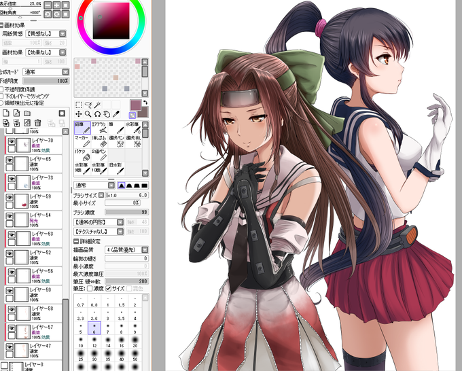Choose the 選択ペン selection pen
This screenshot has height=371, width=462.
[x=116, y=141]
